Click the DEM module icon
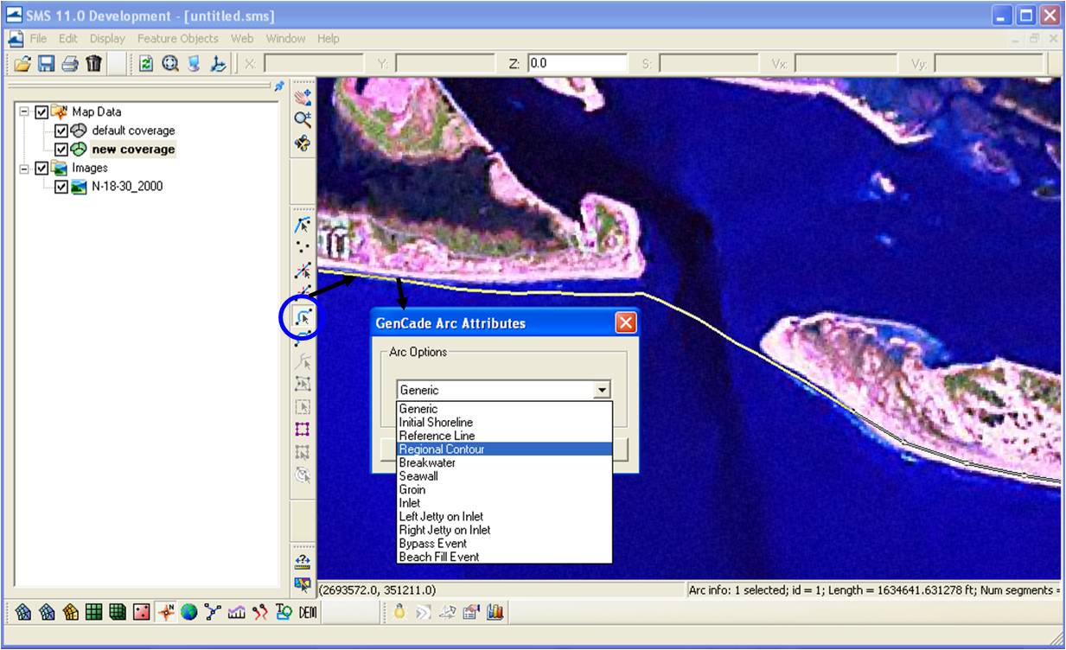The height and width of the screenshot is (650, 1066). 309,612
